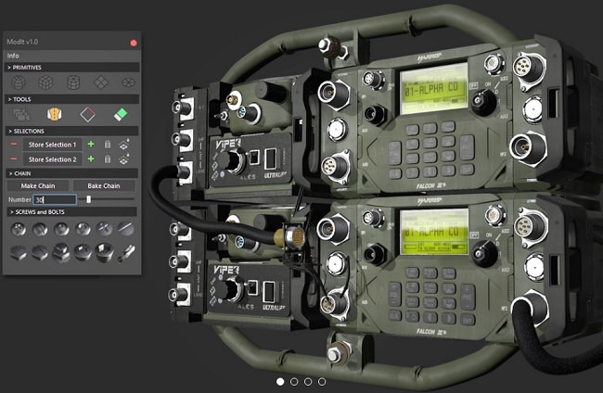The height and width of the screenshot is (393, 603).
Task: Click red minus beside Store Selection 2
Action: (x=14, y=159)
